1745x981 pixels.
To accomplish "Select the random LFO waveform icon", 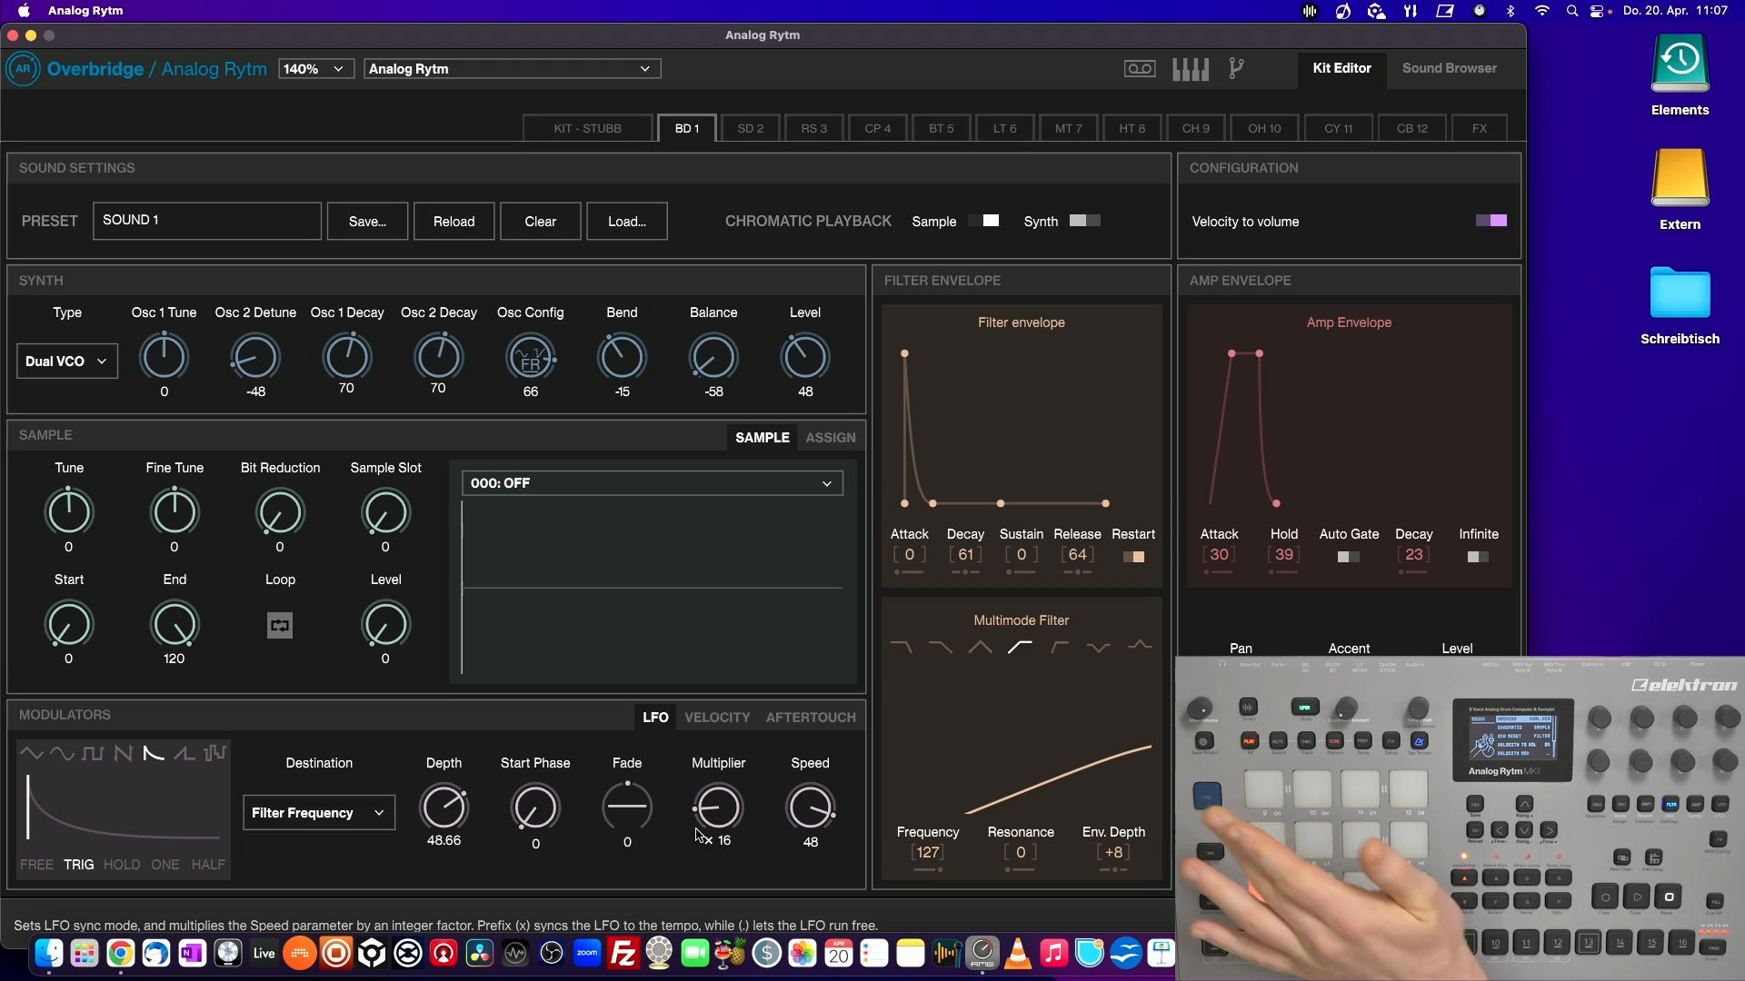I will (x=215, y=753).
